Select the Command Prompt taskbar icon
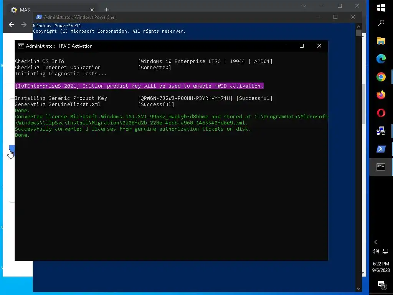 tap(381, 167)
